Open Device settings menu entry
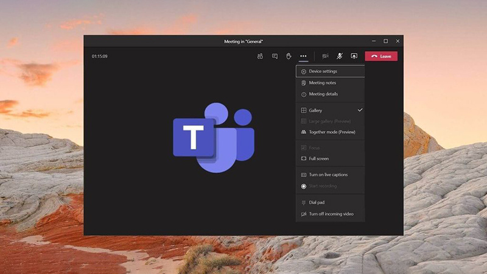Image resolution: width=487 pixels, height=274 pixels. (x=330, y=71)
